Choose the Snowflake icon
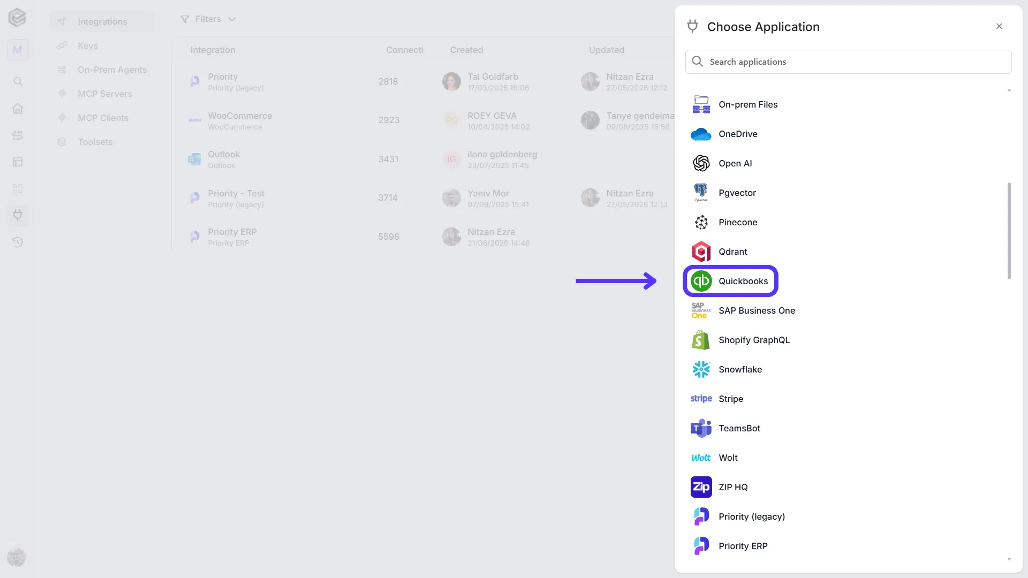The width and height of the screenshot is (1028, 578). [701, 369]
